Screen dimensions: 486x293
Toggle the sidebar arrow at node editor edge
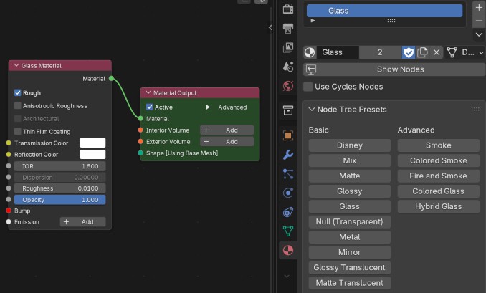(x=270, y=27)
